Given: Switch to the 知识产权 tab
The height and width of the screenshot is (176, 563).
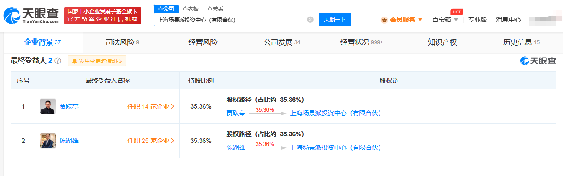Looking at the screenshot, I should 442,42.
